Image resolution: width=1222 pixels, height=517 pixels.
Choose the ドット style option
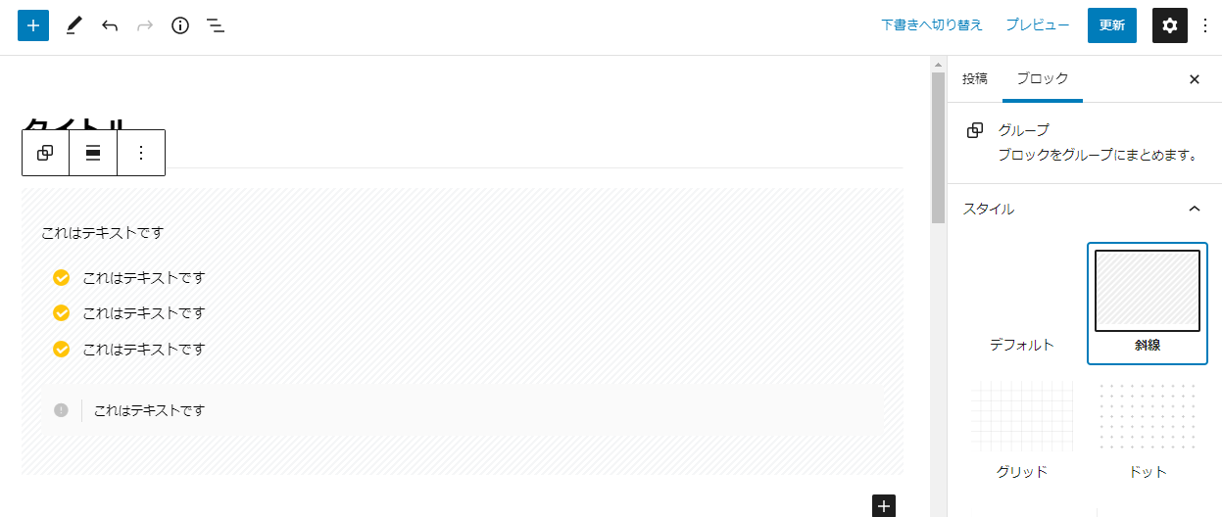click(1148, 429)
